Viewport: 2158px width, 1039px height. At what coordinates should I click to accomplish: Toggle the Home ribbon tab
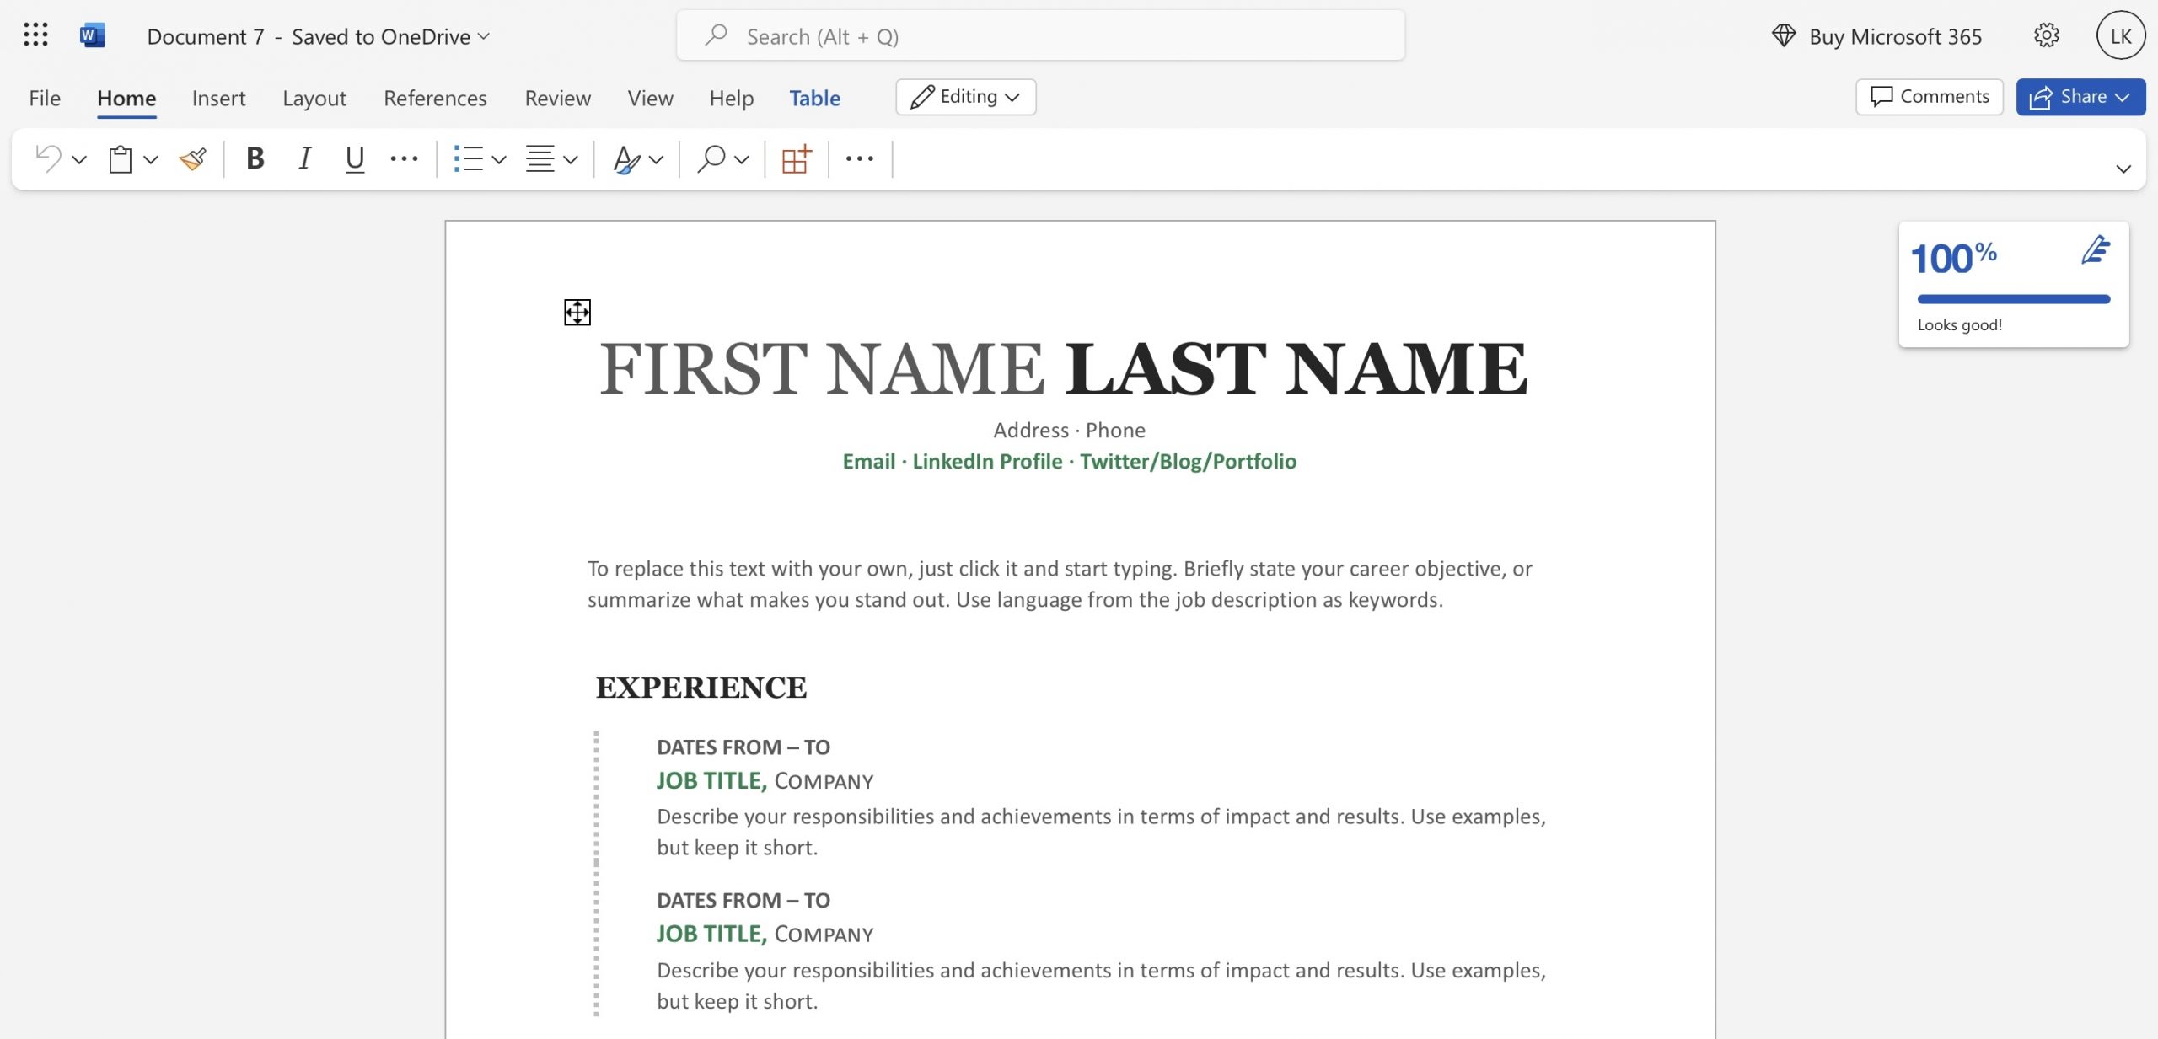(x=126, y=96)
